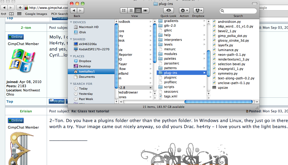Collapse the SEARCH FOR section
The image size is (288, 165).
(x=71, y=84)
